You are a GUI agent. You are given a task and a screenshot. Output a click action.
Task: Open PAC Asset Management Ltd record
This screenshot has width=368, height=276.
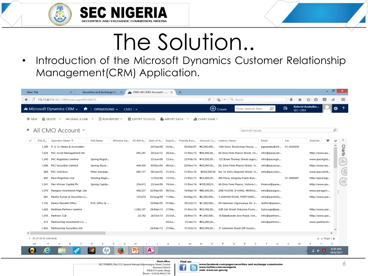[68, 153]
